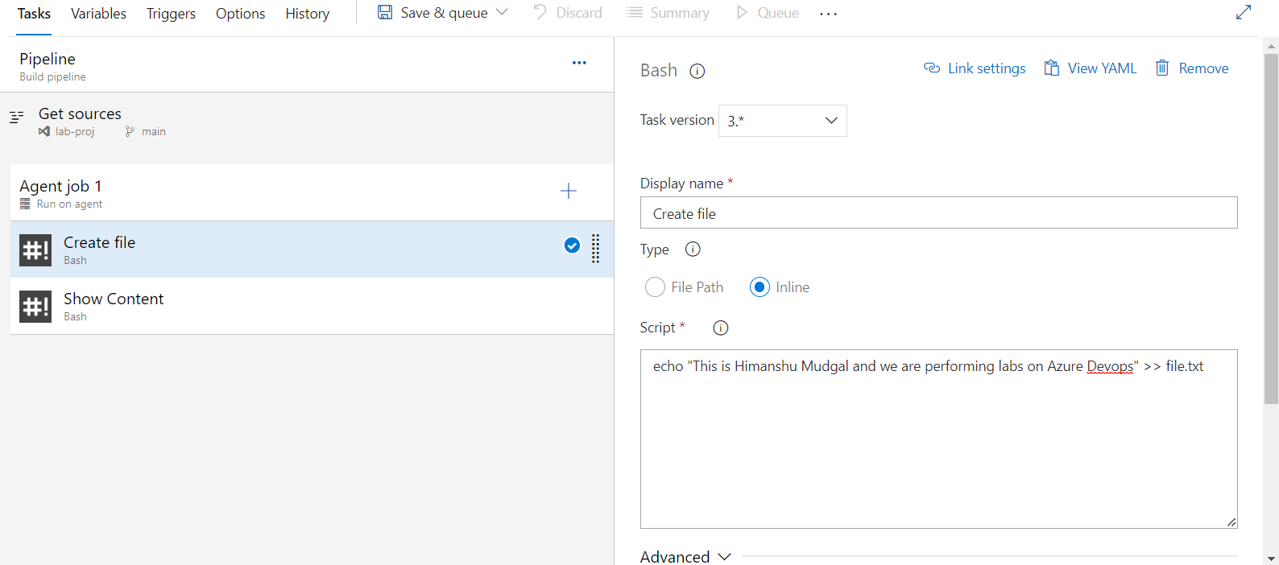Switch to the Variables tab
This screenshot has width=1279, height=565.
click(98, 14)
